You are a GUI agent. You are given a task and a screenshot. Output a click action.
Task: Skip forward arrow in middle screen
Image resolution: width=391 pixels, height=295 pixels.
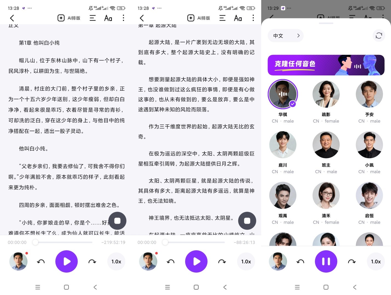[x=222, y=262]
